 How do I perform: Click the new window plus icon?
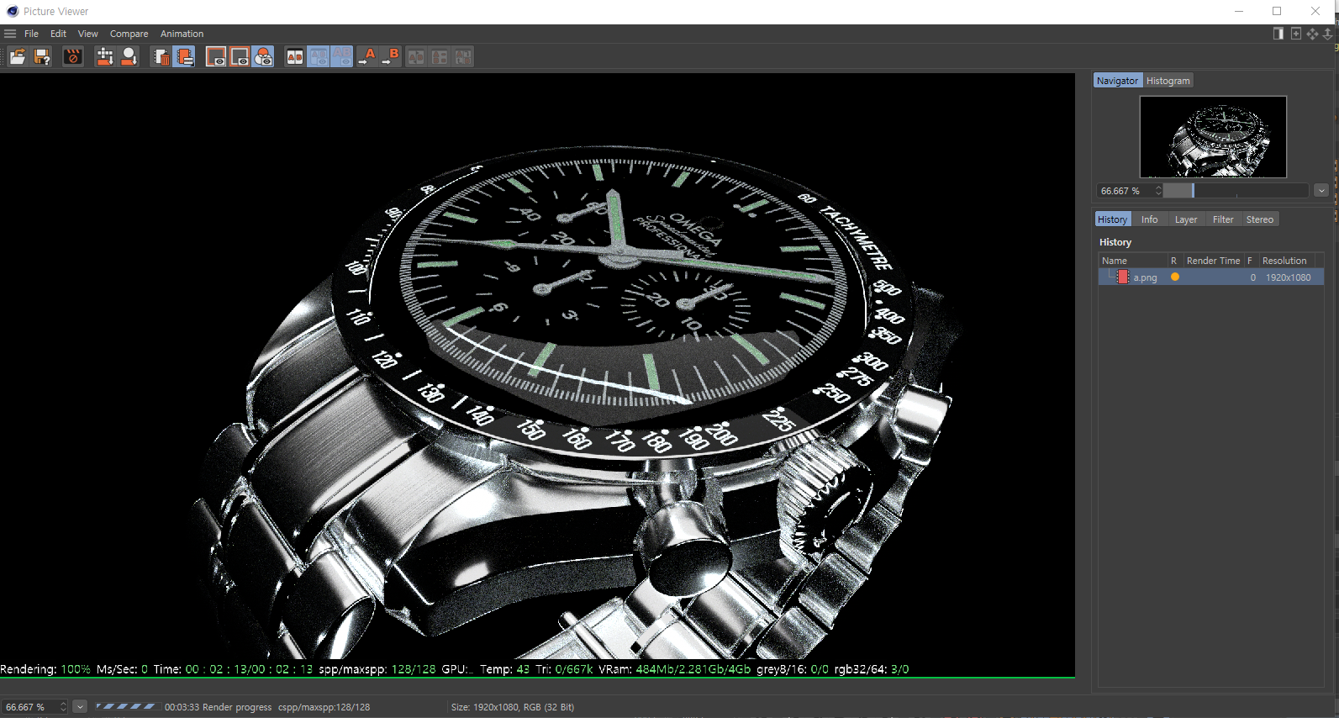(1296, 34)
